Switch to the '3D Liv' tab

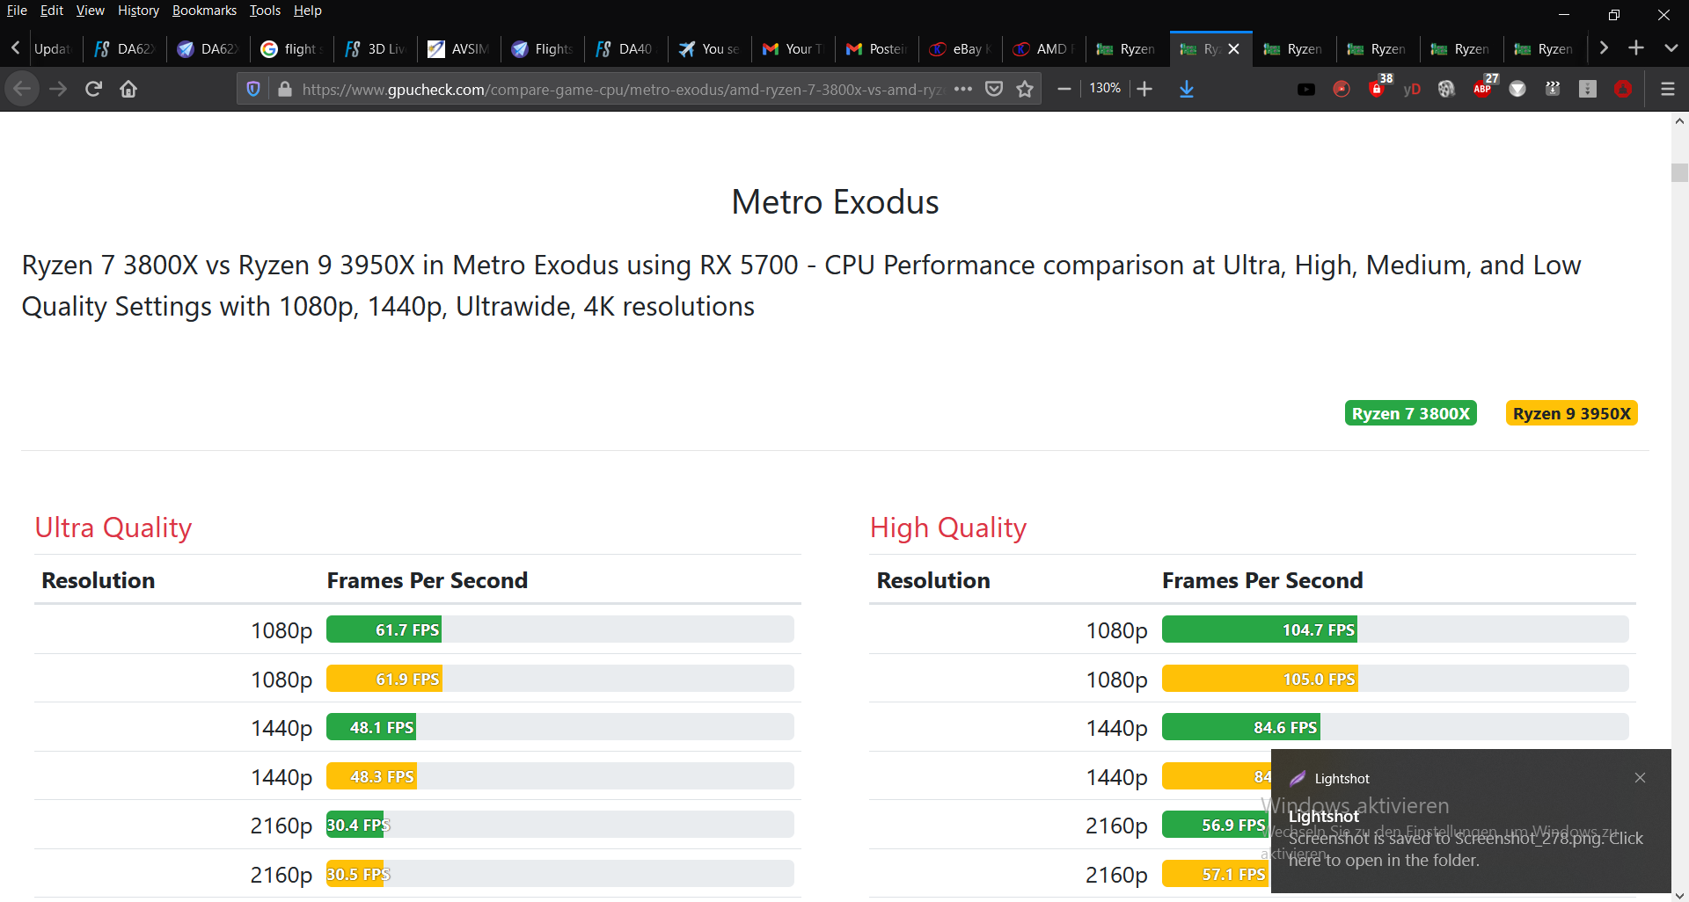click(x=375, y=49)
